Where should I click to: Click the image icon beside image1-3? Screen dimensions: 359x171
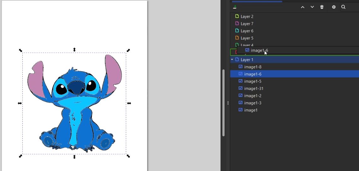(241, 103)
